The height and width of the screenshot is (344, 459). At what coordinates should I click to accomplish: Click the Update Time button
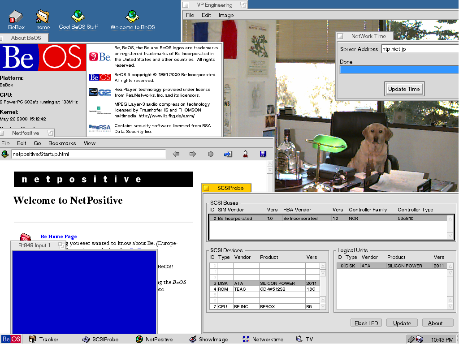[x=404, y=89]
